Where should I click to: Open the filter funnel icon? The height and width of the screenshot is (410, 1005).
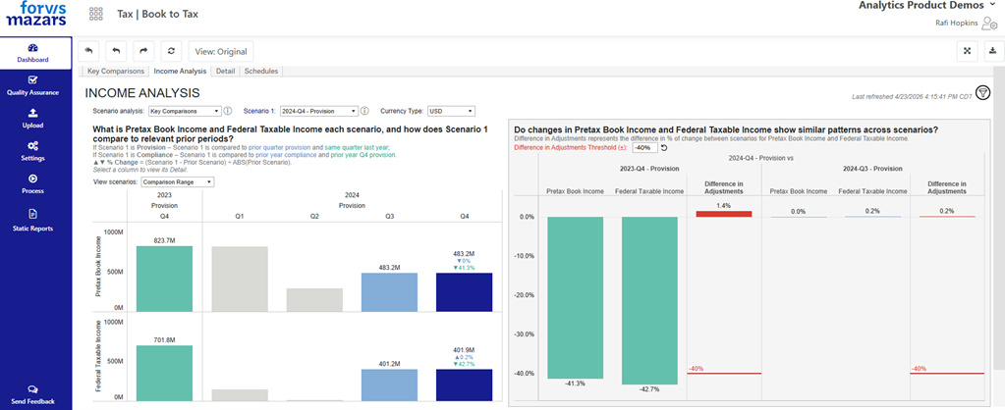click(x=982, y=93)
